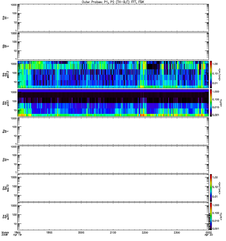The width and height of the screenshot is (226, 241).
Task: Click '0.01' on the thb edc12 color bar
Action: 215,83
